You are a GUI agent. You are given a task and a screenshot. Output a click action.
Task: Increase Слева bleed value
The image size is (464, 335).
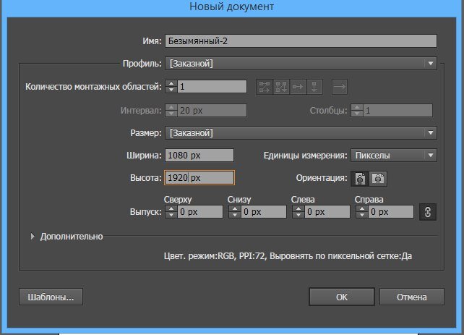coord(298,209)
